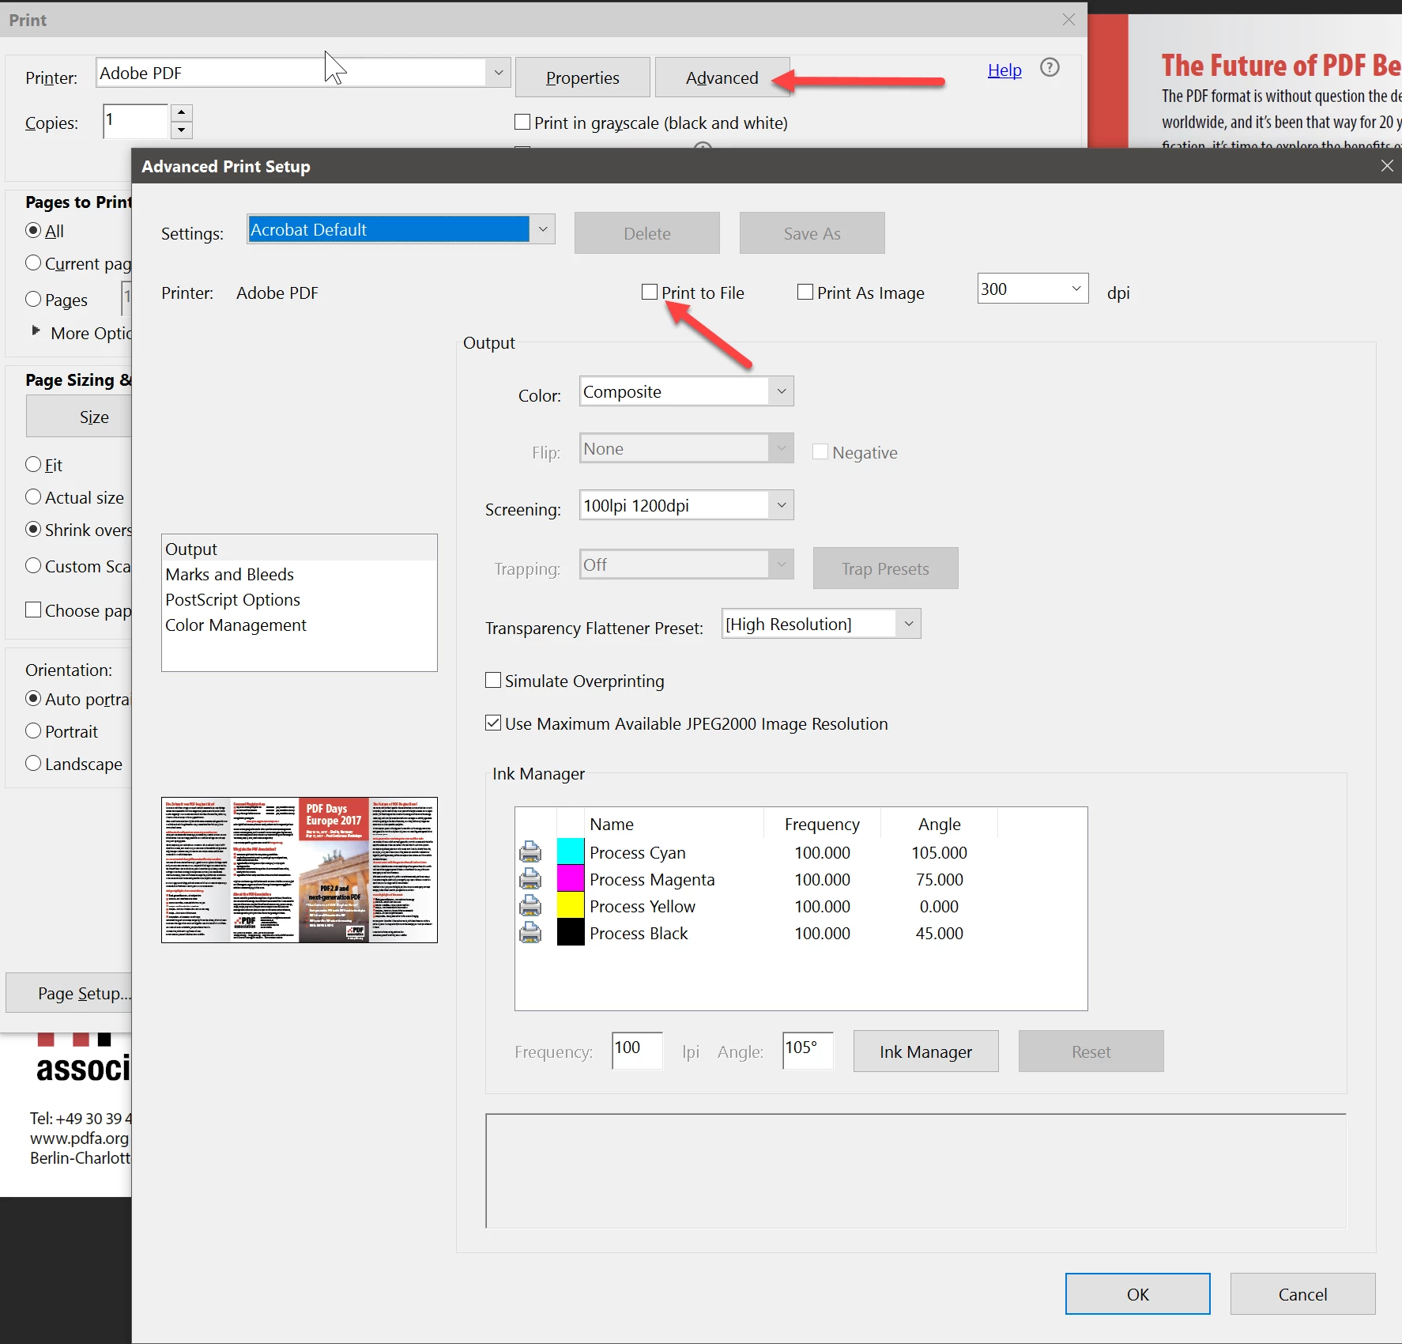Click the Size button
This screenshot has height=1344, width=1402.
(x=79, y=417)
